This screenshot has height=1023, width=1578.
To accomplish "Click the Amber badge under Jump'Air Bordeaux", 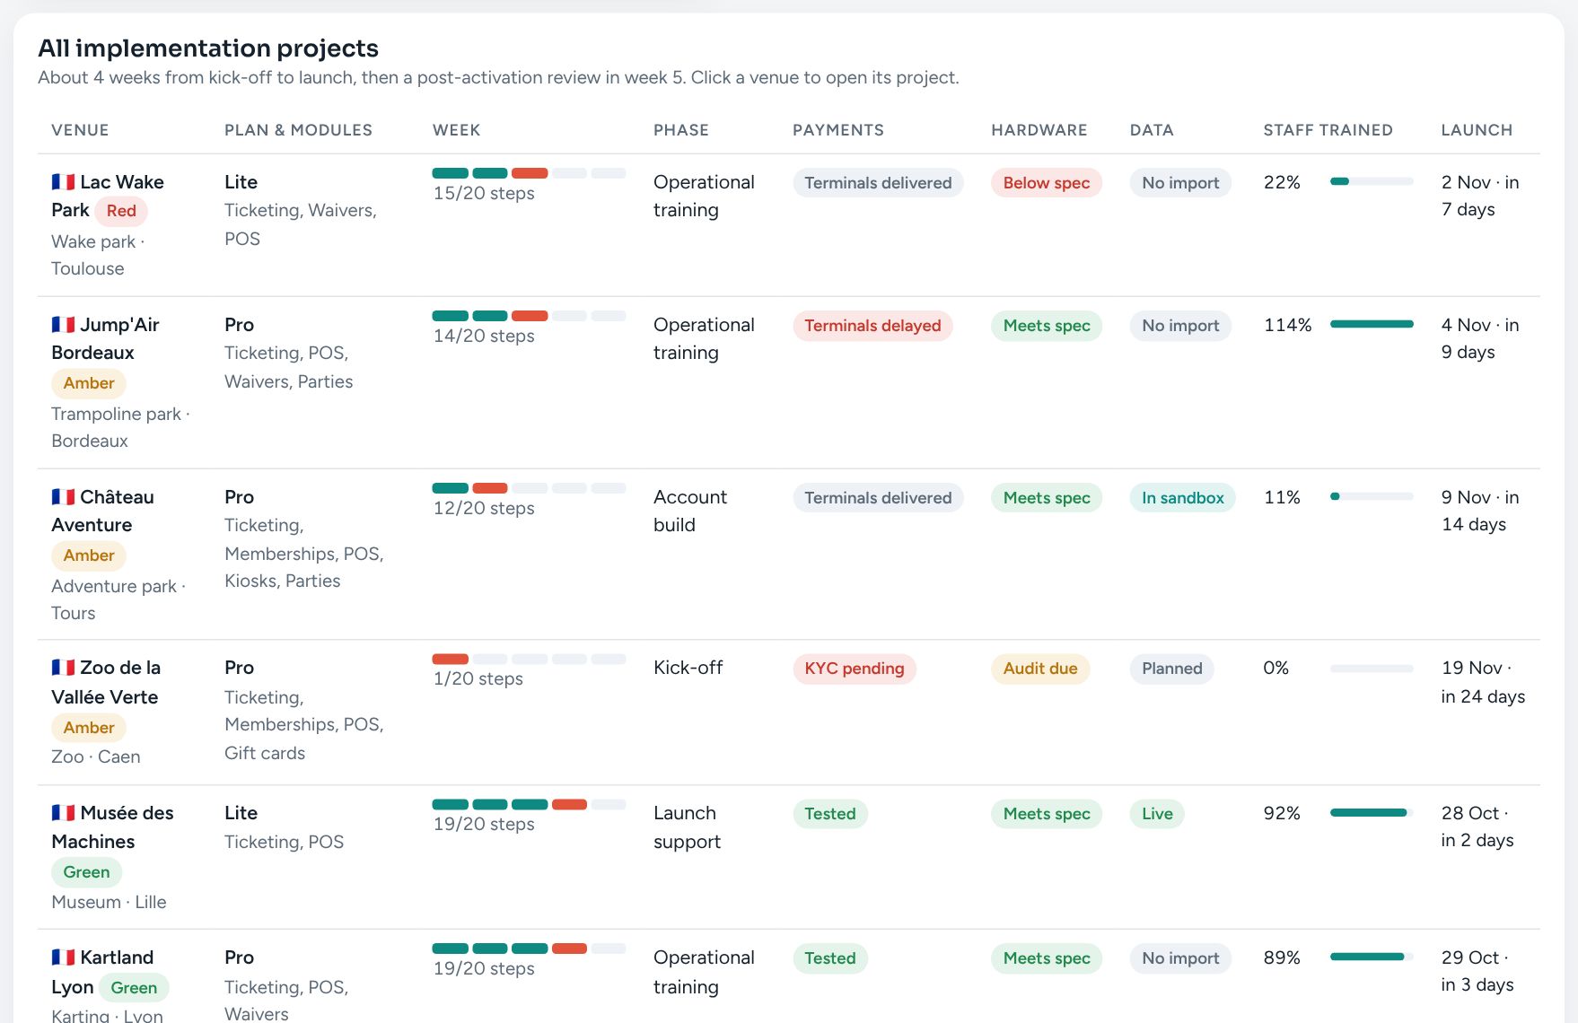I will tap(89, 383).
